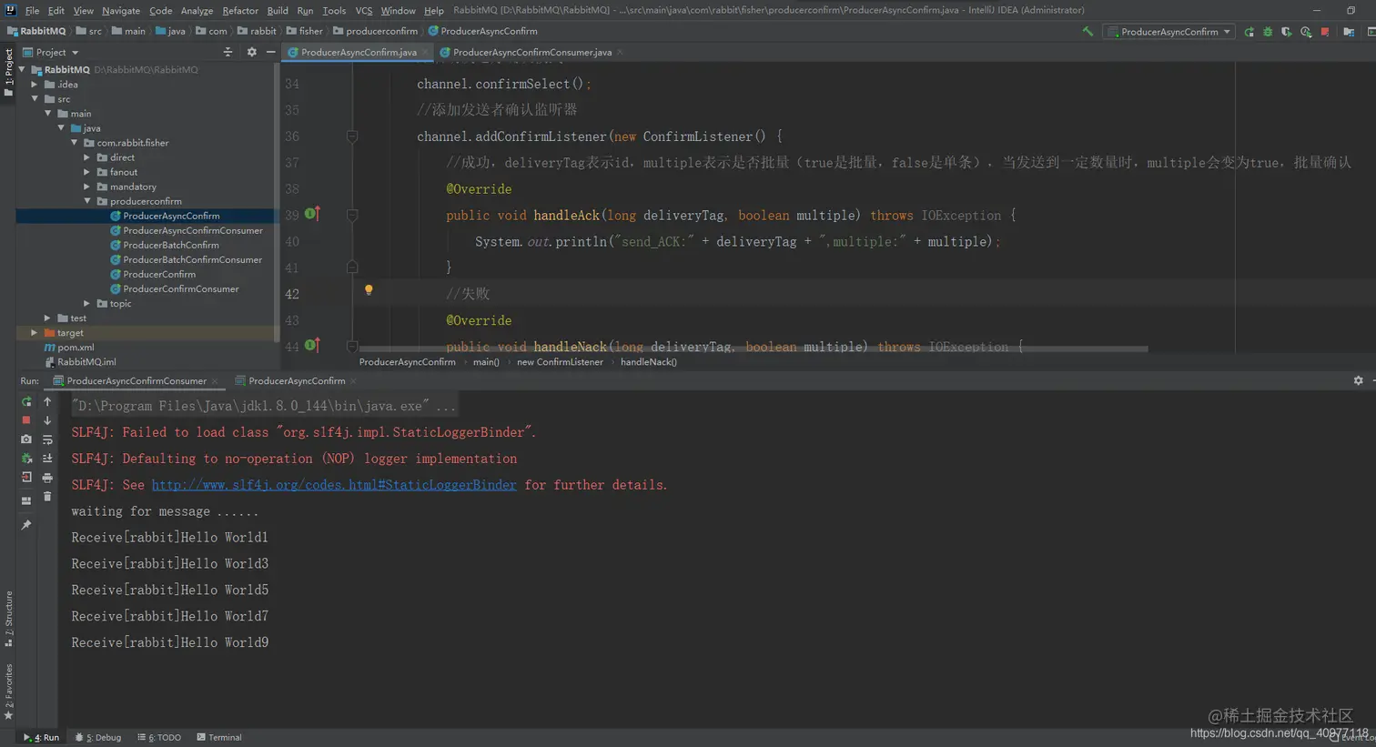Open the Navigate menu
Image resolution: width=1376 pixels, height=747 pixels.
click(121, 10)
